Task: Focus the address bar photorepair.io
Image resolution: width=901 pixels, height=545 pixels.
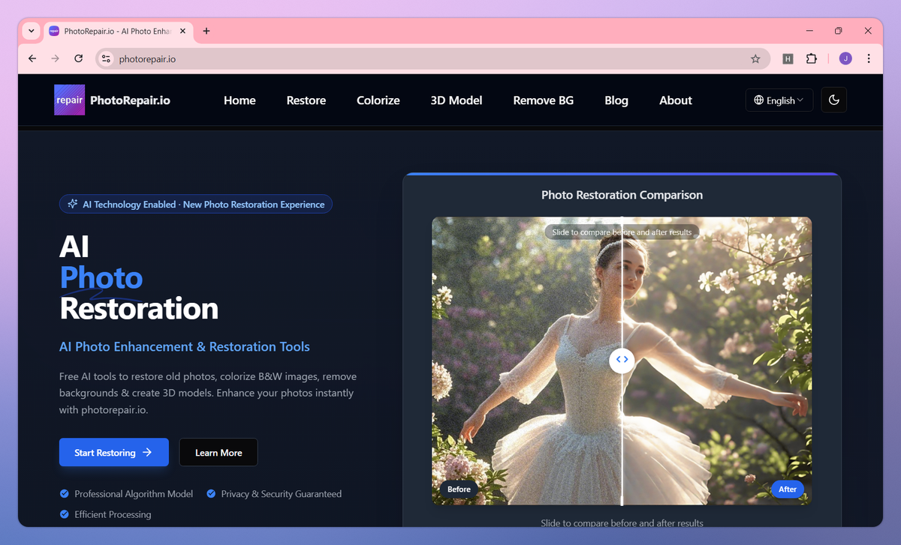Action: [x=432, y=58]
